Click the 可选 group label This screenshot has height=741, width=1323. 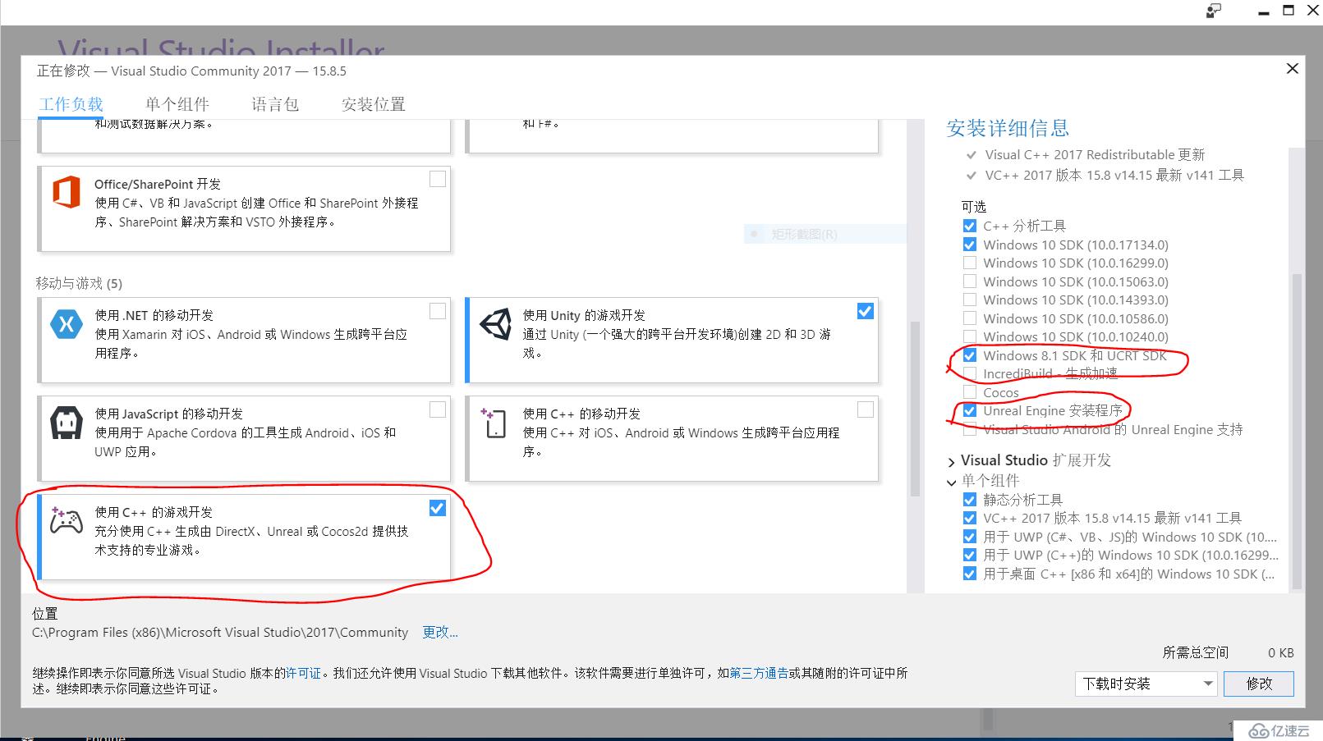[x=974, y=206]
